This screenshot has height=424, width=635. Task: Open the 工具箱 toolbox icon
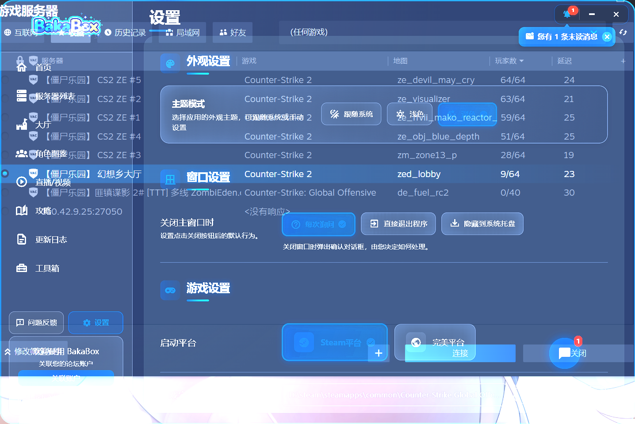click(x=22, y=268)
